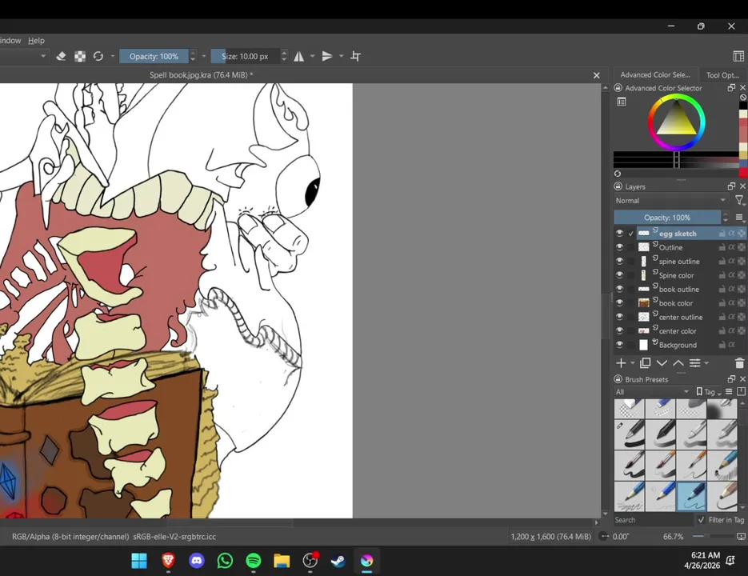Open layer properties sliders icon
The image size is (748, 576).
[695, 363]
